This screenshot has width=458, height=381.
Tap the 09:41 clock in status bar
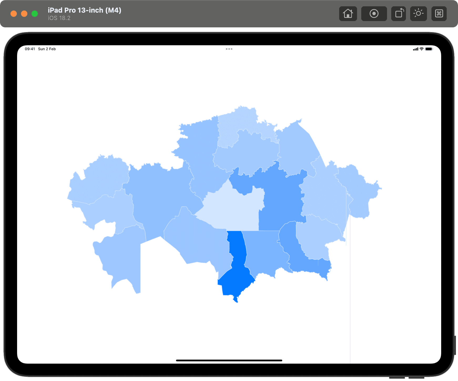tap(30, 49)
